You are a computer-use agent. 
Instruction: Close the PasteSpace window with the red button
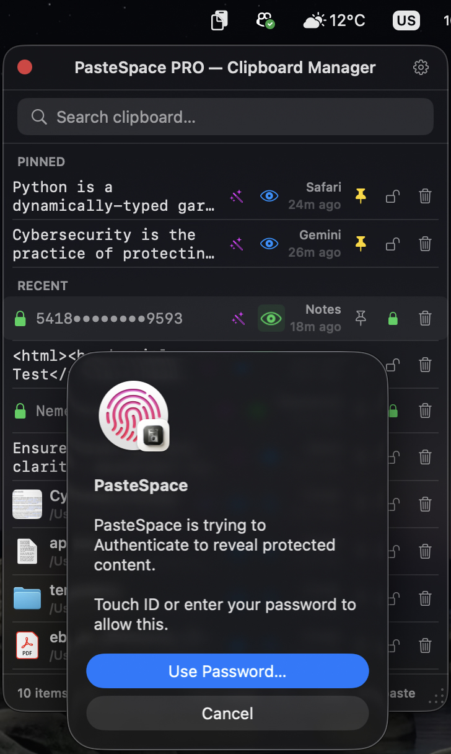[25, 67]
